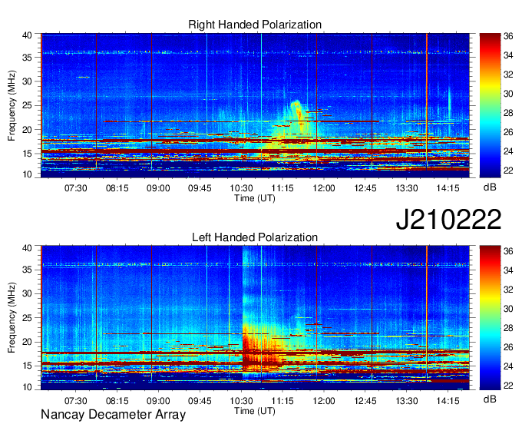The width and height of the screenshot is (522, 424).
Task: Click the 10 MHz tick of the Left Handed plot
Action: [27, 387]
